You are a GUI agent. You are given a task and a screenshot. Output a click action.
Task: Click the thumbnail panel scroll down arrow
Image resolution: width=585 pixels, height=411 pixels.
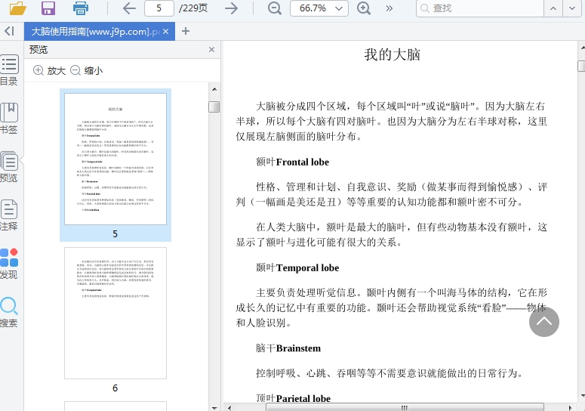point(214,408)
